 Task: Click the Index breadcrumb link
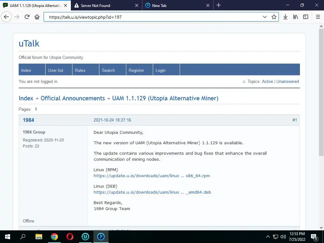point(26,98)
